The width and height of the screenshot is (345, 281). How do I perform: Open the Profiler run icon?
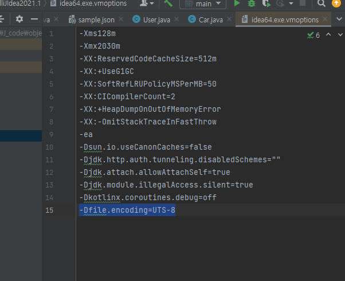(x=280, y=3)
